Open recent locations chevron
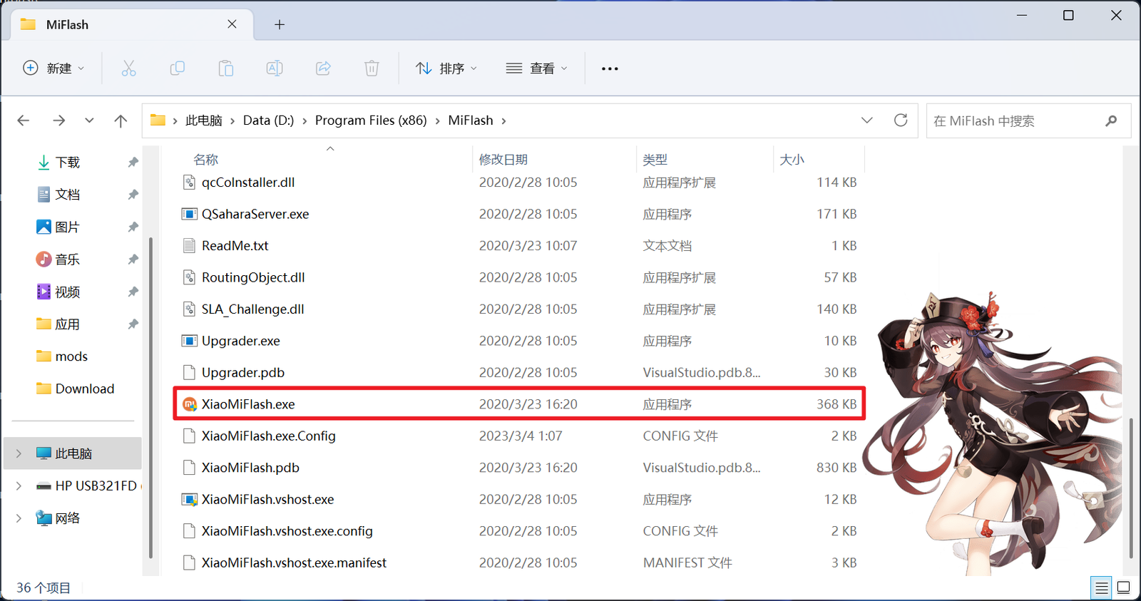Viewport: 1141px width, 601px height. pos(89,120)
